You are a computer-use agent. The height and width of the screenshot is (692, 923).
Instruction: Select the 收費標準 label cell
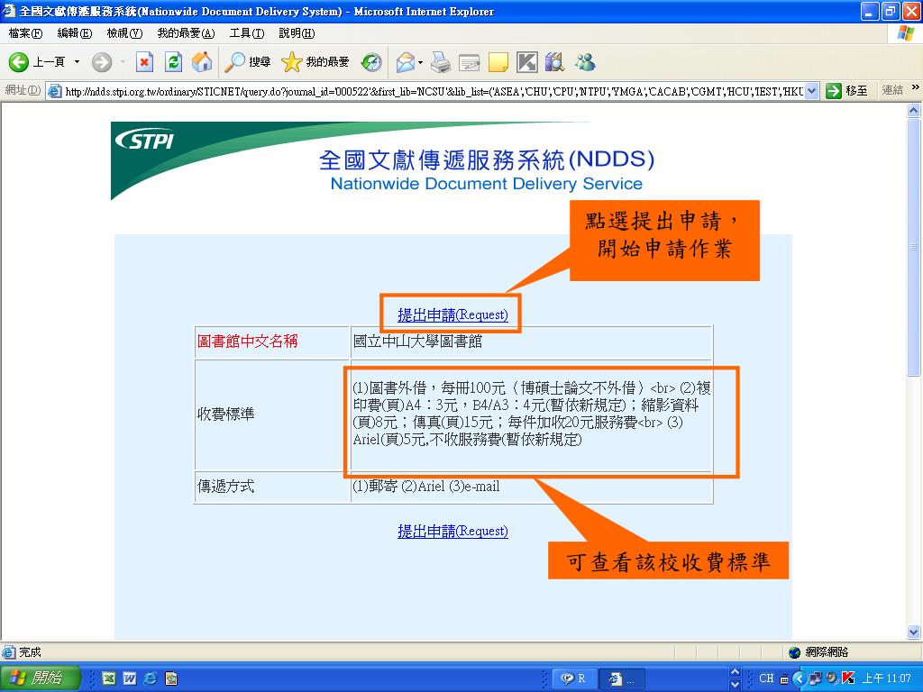coord(272,414)
